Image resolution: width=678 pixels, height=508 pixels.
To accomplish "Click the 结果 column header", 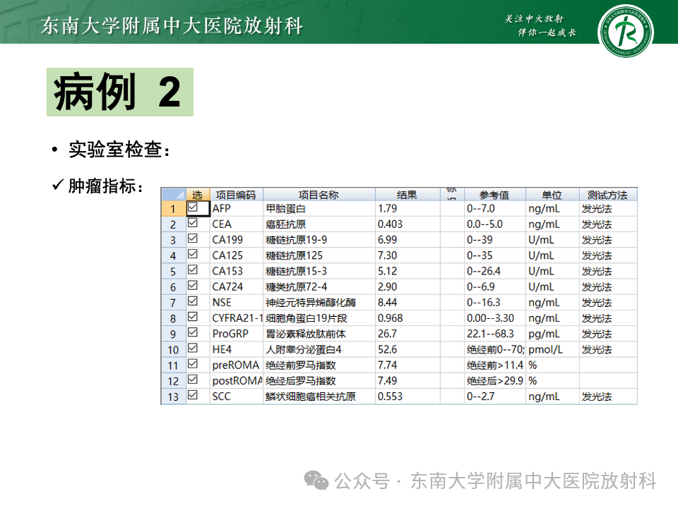I will pos(408,195).
